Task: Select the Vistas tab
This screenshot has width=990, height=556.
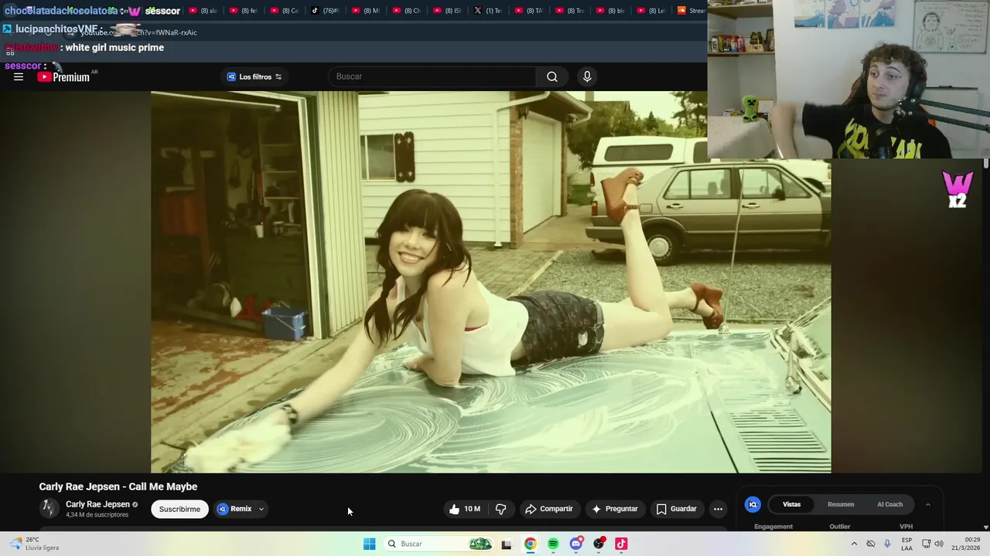Action: tap(791, 504)
